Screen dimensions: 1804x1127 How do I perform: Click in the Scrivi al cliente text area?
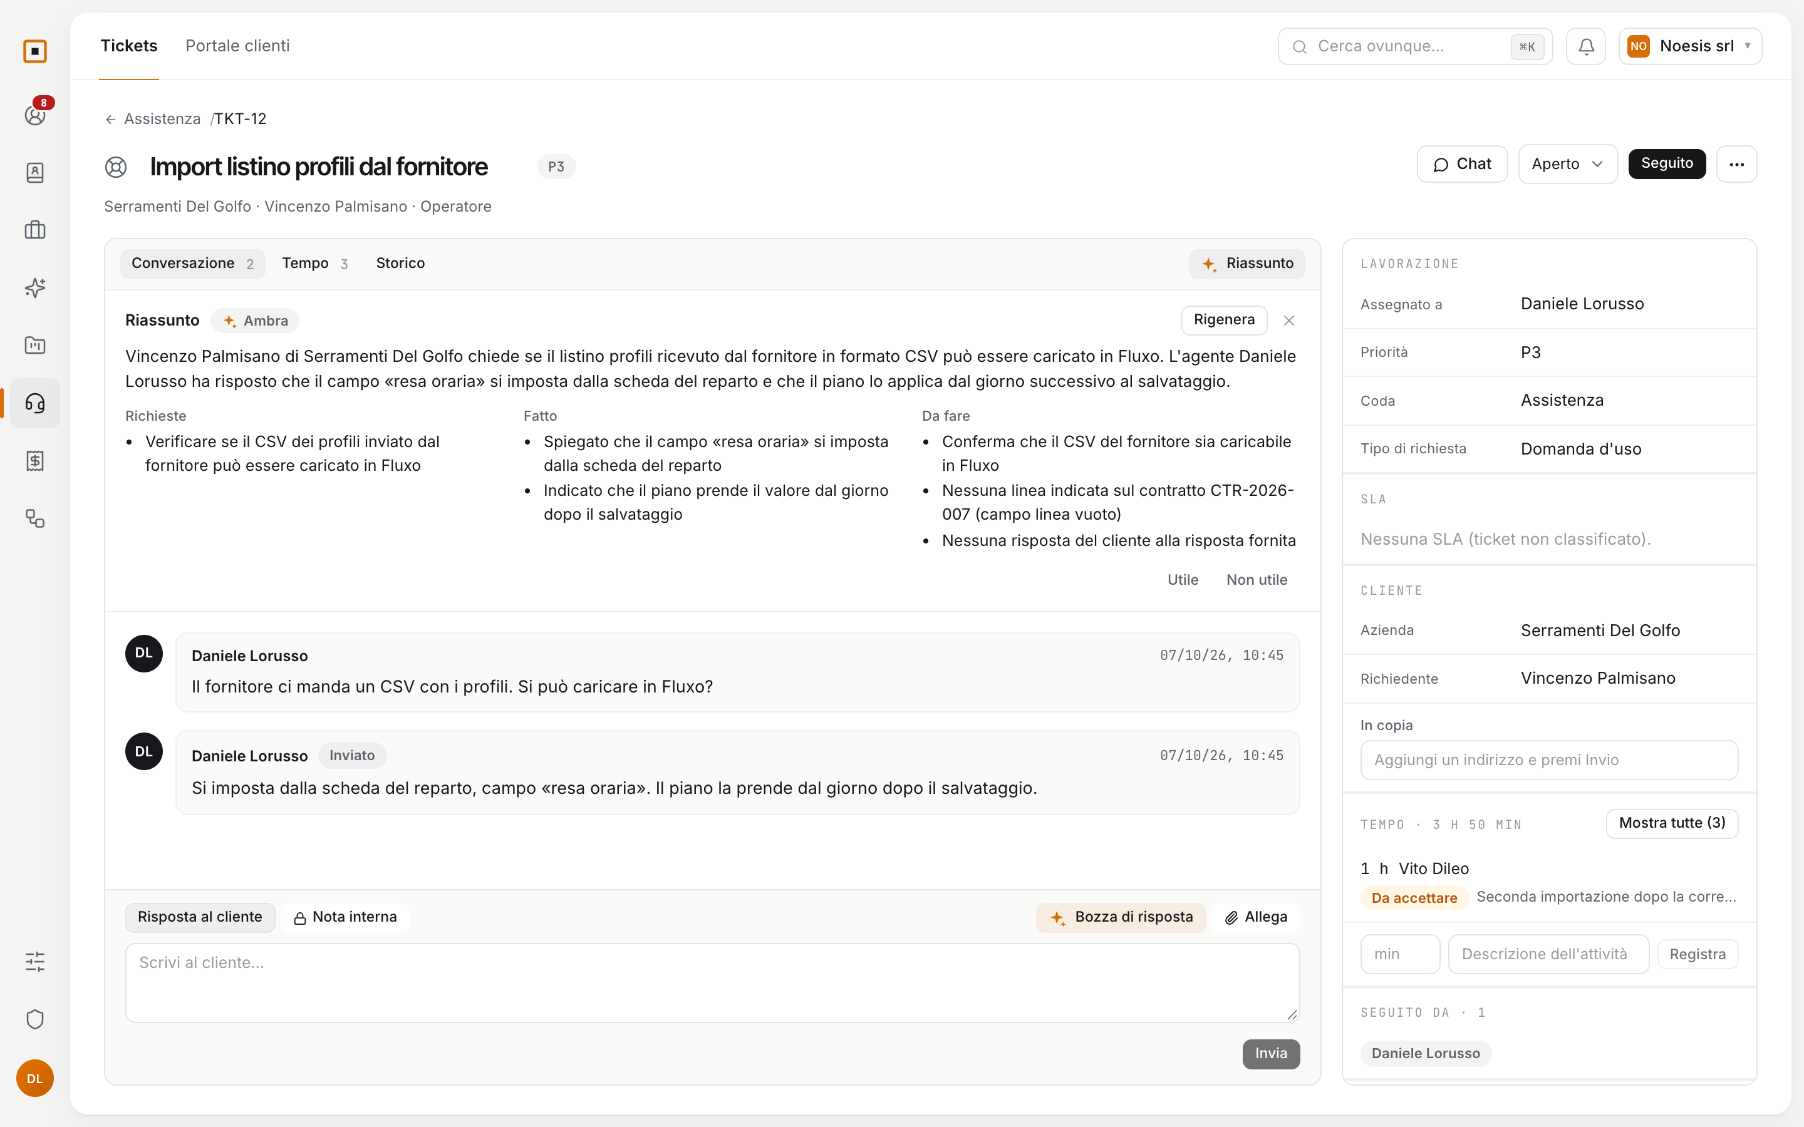tap(712, 983)
